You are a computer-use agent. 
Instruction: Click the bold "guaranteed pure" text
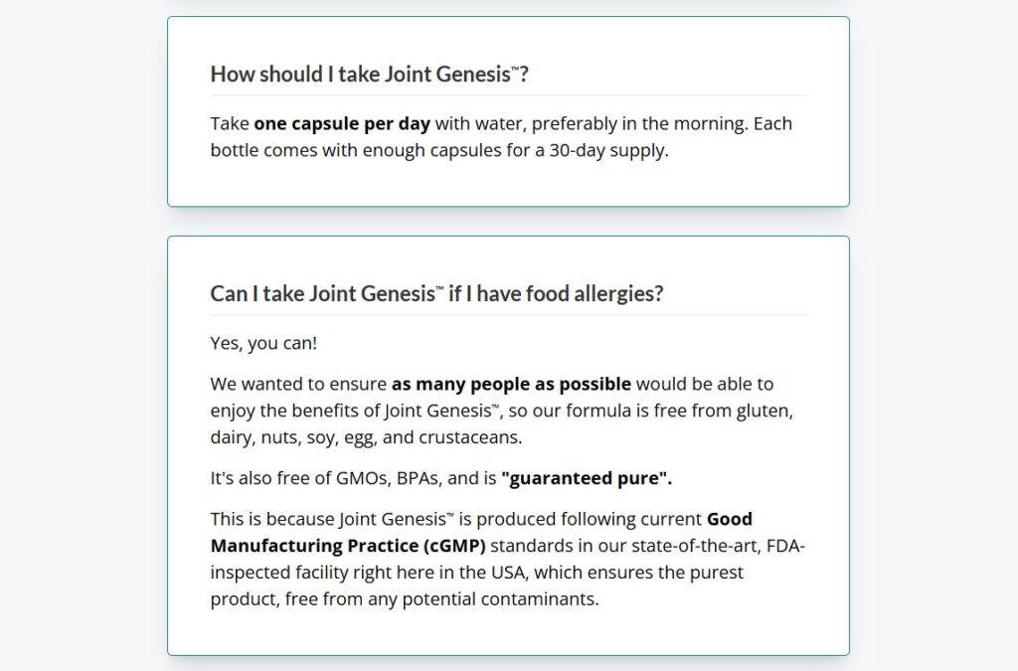tap(587, 478)
